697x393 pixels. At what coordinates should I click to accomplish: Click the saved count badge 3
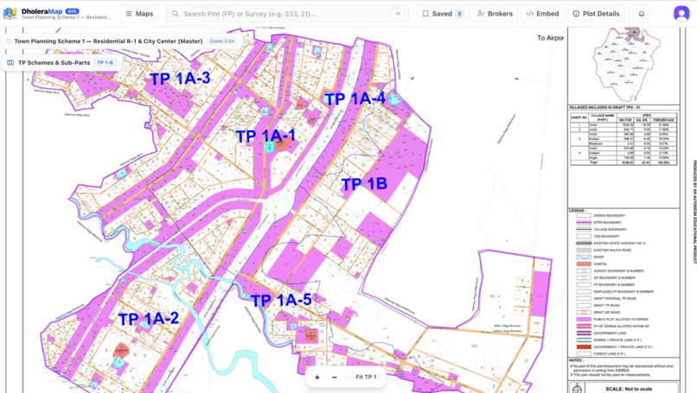(459, 14)
